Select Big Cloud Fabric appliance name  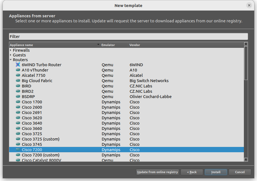click(37, 81)
